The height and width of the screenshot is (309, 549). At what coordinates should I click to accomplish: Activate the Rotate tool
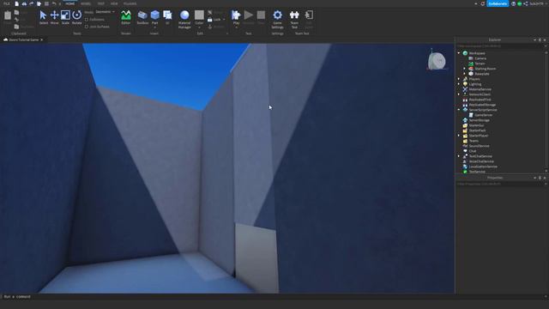[x=76, y=17]
